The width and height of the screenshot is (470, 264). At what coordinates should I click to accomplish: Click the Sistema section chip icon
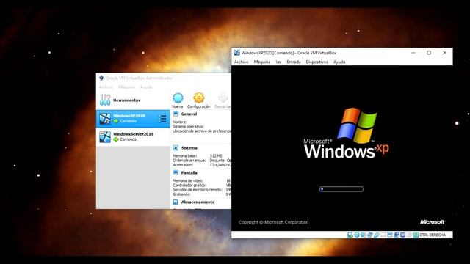tap(176, 148)
